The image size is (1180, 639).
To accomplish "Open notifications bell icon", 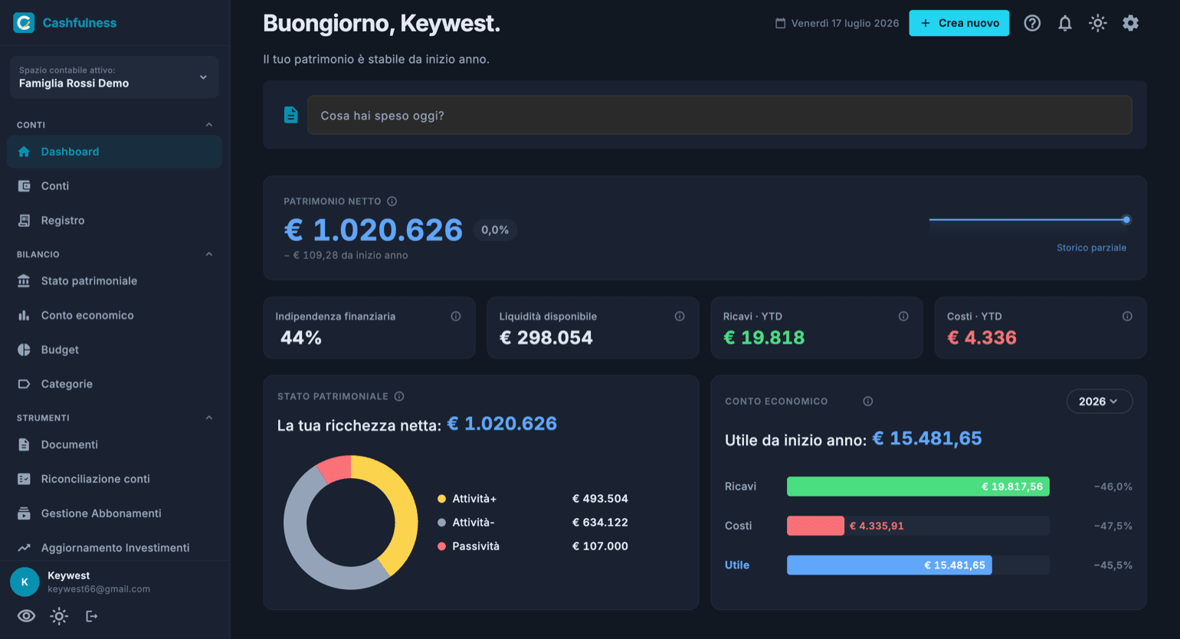I will pyautogui.click(x=1065, y=23).
